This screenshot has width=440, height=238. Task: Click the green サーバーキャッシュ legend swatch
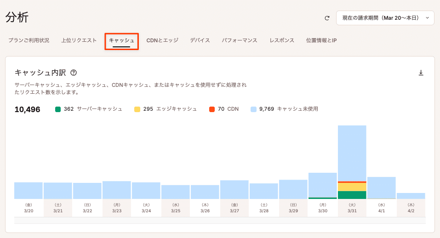pos(58,109)
